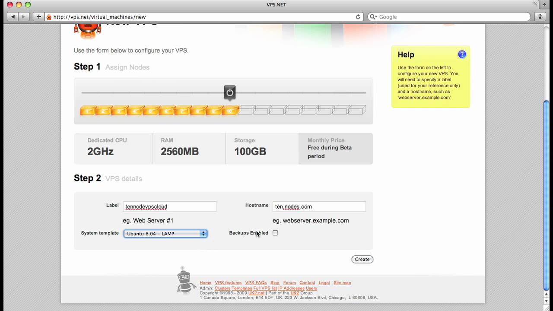The width and height of the screenshot is (553, 311).
Task: Open the VPS features footer link
Action: [x=228, y=282]
